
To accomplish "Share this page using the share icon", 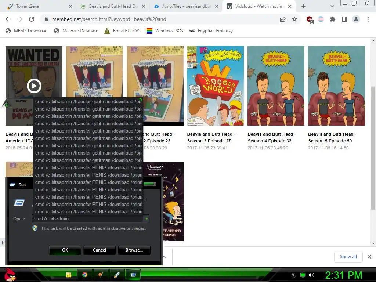I will click(283, 19).
